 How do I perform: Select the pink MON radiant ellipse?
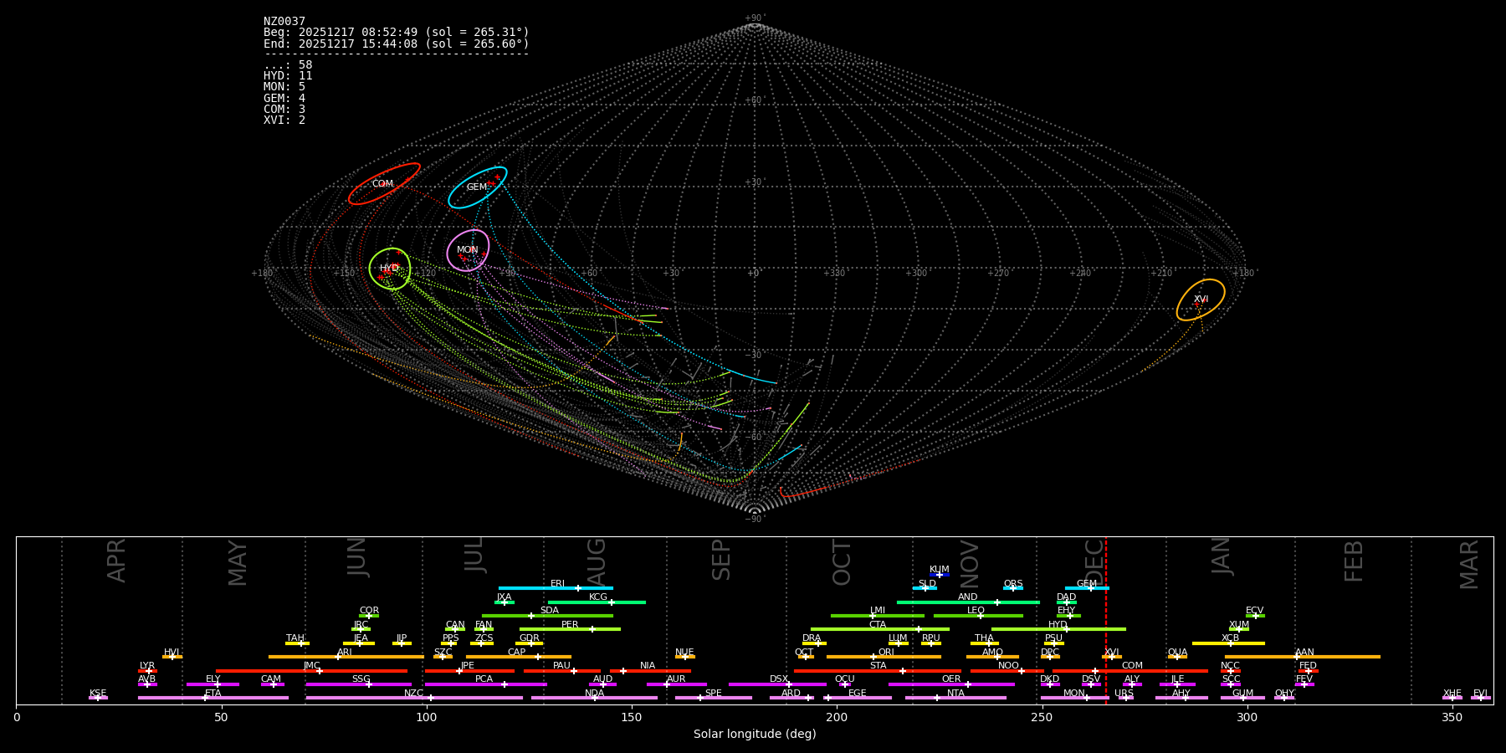(x=468, y=250)
